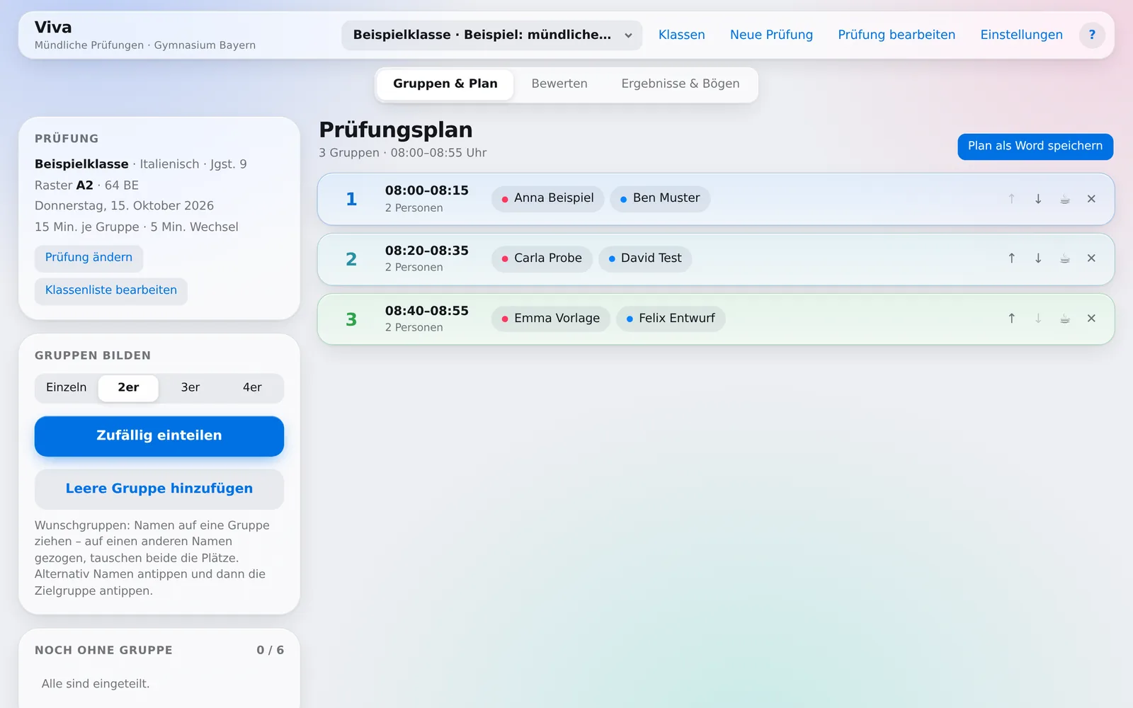
Task: Switch to the Bewerten tab
Action: tap(559, 84)
